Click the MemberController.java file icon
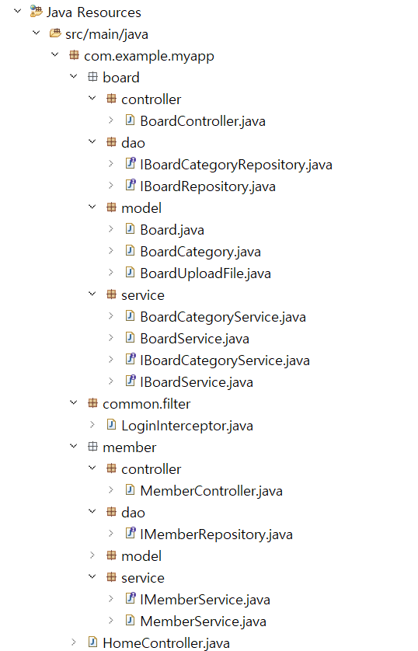 [x=130, y=490]
